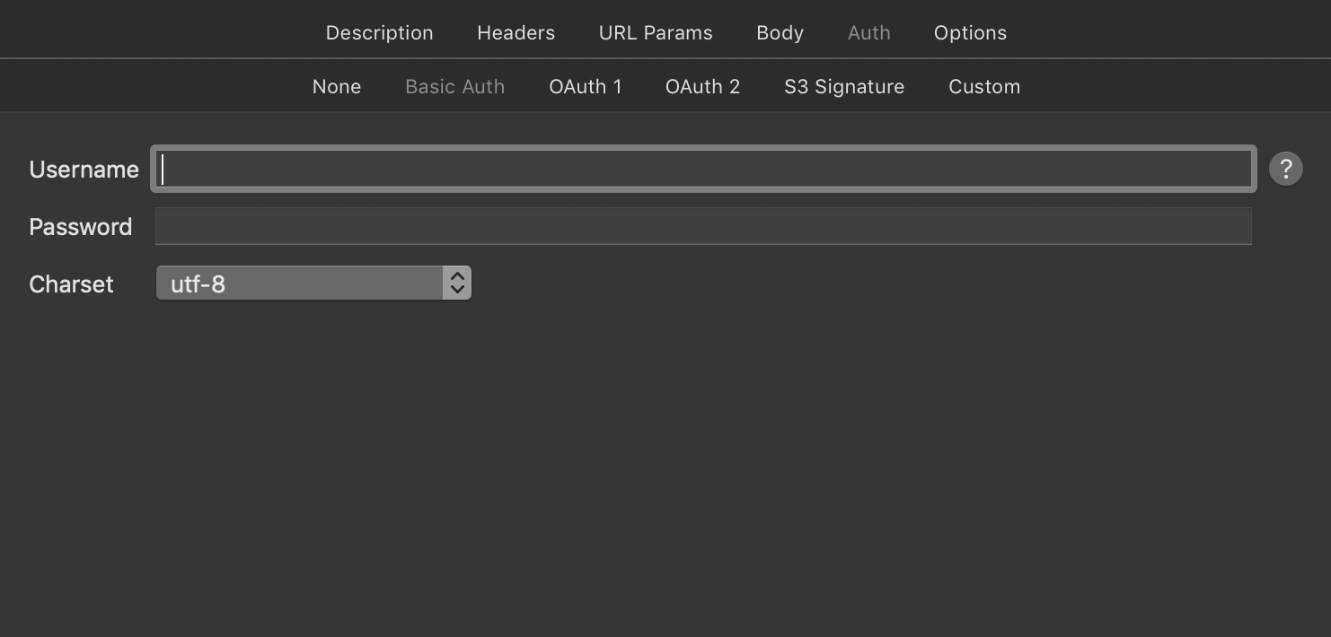This screenshot has height=637, width=1331.
Task: Choose OAuth 1 authentication
Action: coord(586,85)
